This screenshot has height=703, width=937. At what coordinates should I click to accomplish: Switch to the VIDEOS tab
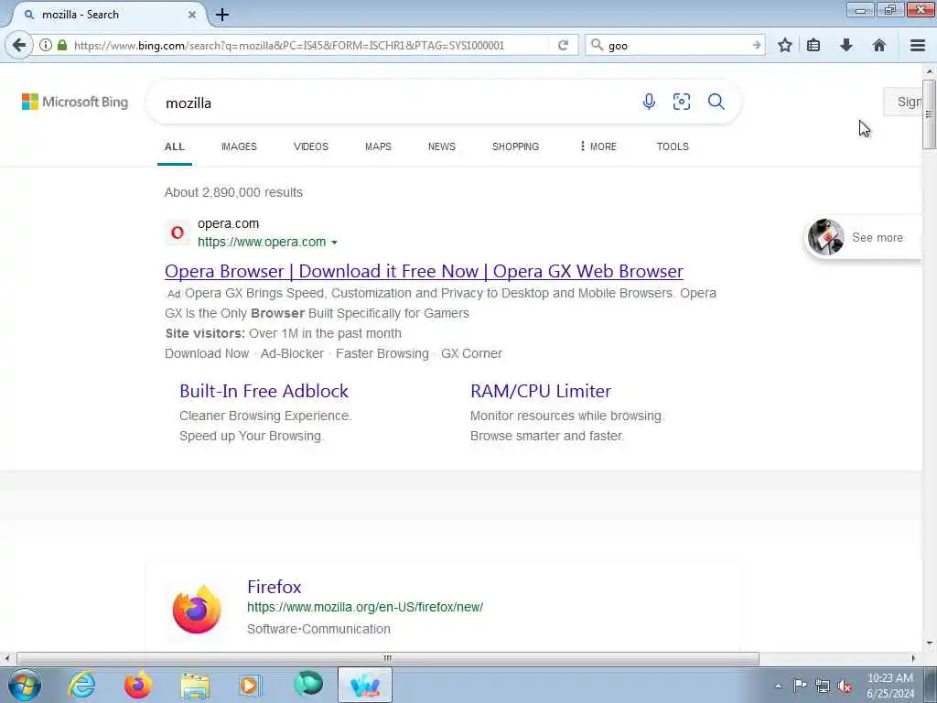[311, 146]
